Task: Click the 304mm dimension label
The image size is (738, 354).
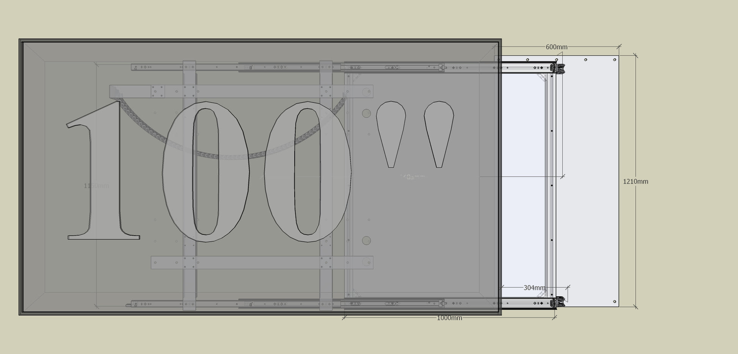Action: (x=534, y=288)
